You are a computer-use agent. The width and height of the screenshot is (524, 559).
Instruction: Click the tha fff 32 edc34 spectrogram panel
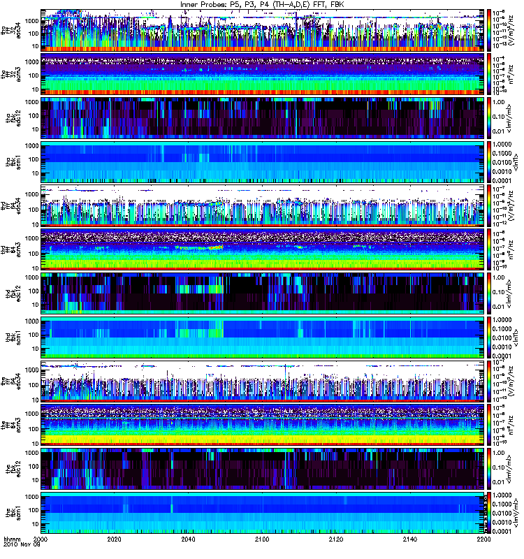[263, 30]
